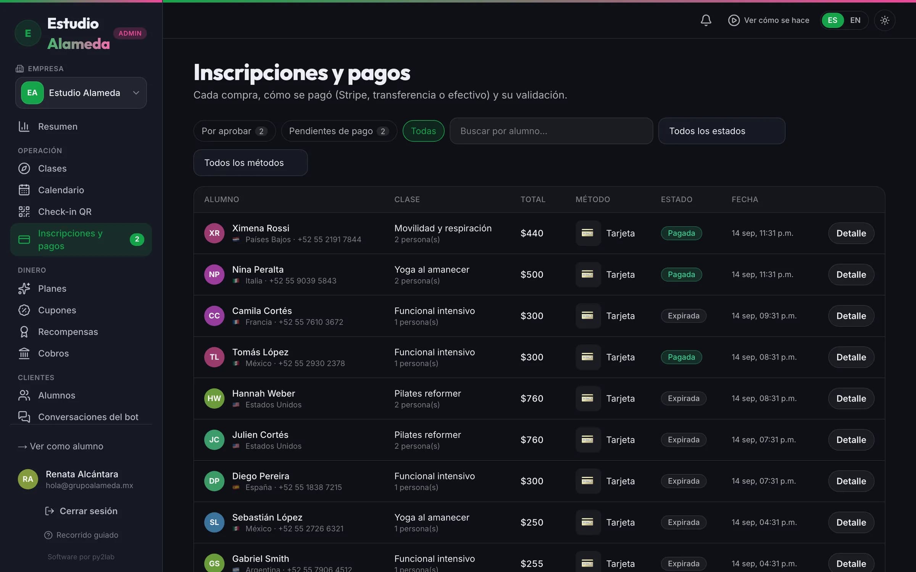
Task: Focus the Buscar por alumno search field
Action: [x=551, y=131]
